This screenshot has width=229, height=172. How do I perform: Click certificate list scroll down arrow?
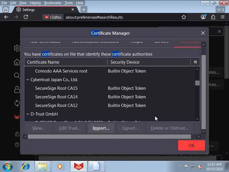click(197, 119)
